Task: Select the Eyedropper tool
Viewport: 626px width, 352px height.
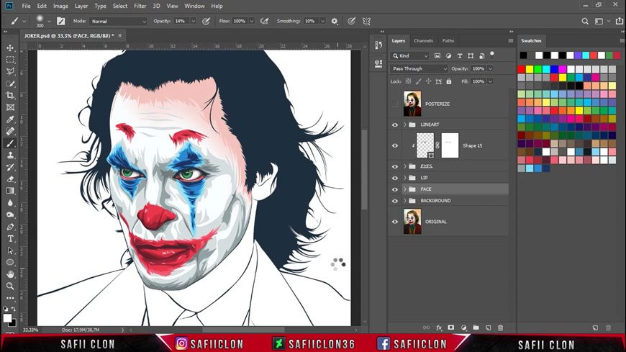Action: pyautogui.click(x=10, y=119)
